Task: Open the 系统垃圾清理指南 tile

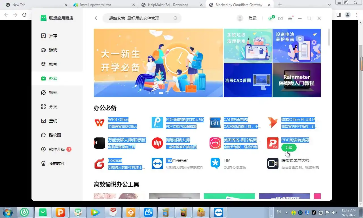Action: point(248,46)
